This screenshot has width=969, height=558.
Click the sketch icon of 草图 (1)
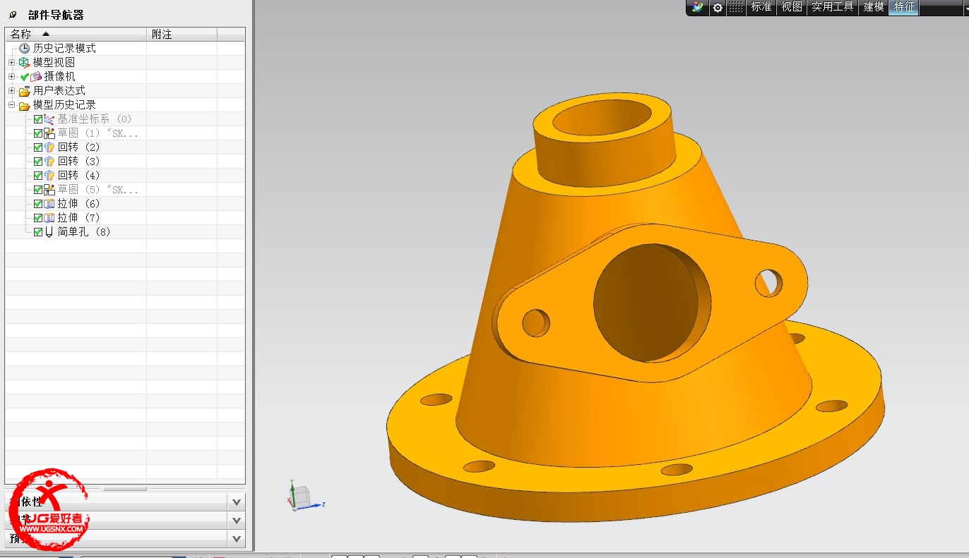49,133
